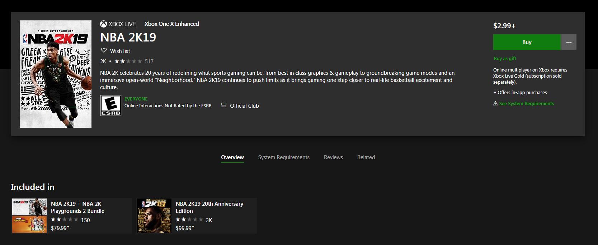Click the Official Club icon
598x245 pixels.
coord(224,105)
